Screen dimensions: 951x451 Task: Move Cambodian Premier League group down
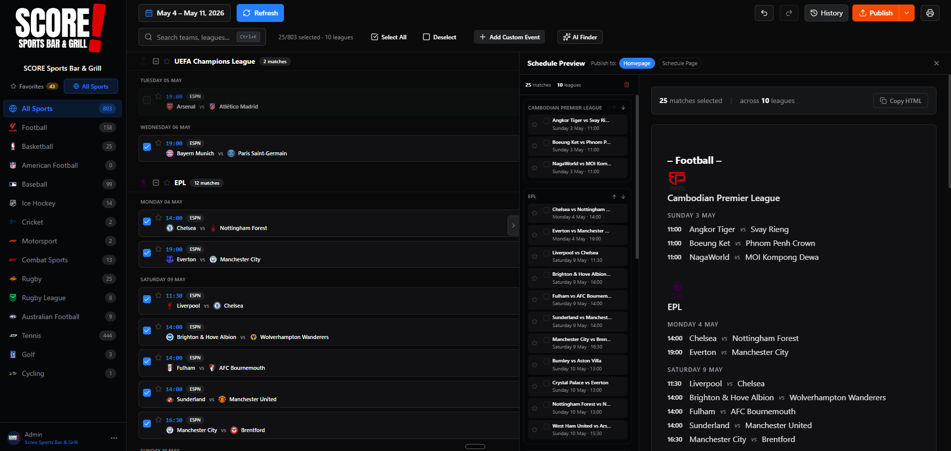(623, 108)
